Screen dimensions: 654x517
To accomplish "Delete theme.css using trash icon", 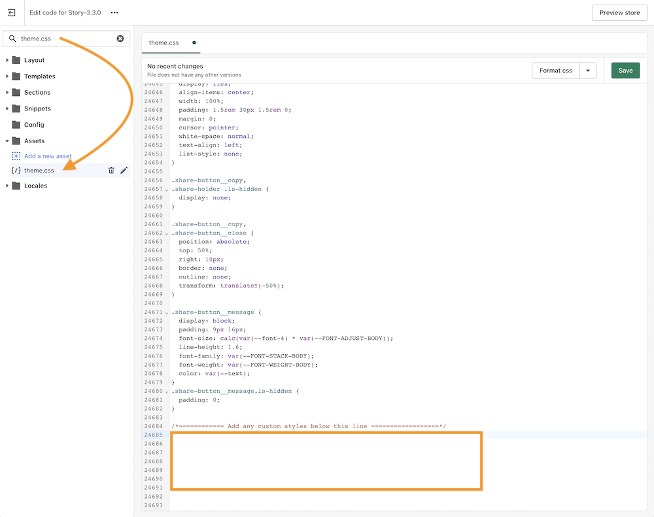I will click(x=111, y=171).
